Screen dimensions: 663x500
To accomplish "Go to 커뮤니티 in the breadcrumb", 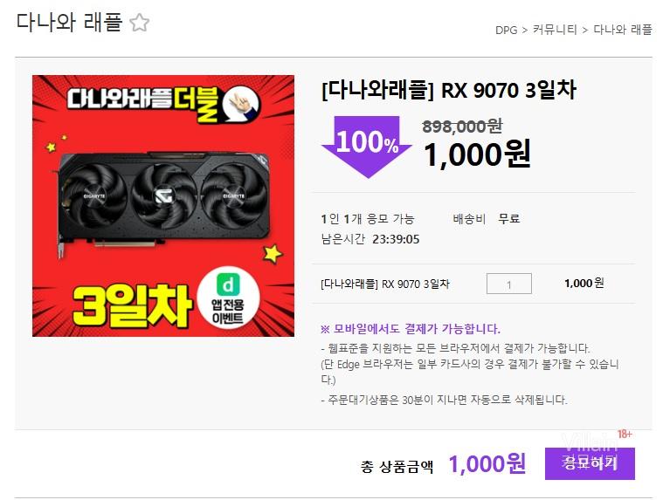I will pyautogui.click(x=555, y=30).
